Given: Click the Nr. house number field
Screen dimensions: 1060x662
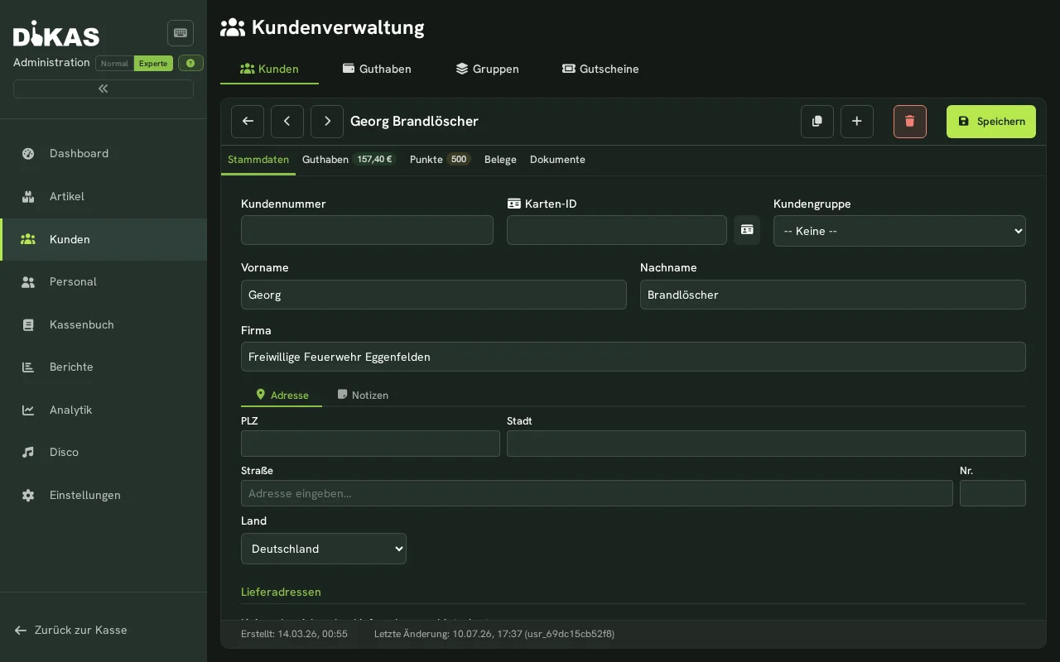Looking at the screenshot, I should [993, 493].
